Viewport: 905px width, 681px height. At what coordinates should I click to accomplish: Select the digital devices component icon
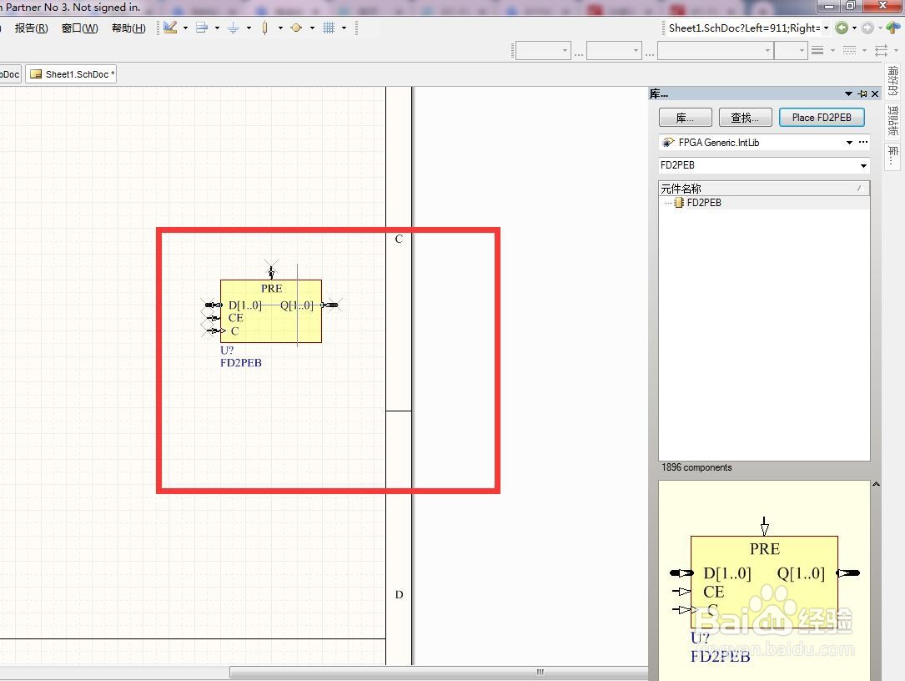[264, 28]
